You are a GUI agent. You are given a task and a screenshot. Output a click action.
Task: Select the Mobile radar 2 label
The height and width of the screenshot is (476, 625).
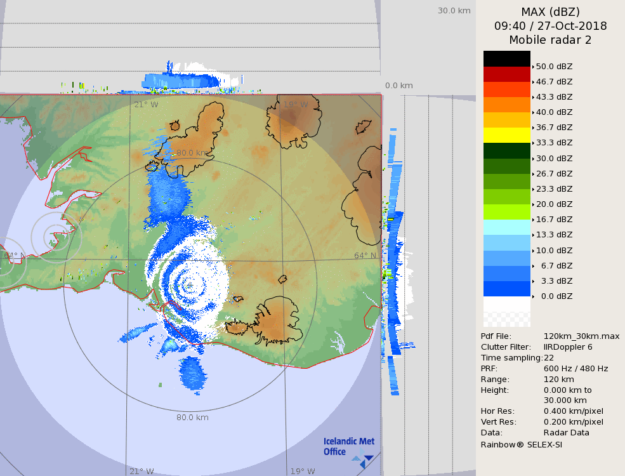point(550,40)
